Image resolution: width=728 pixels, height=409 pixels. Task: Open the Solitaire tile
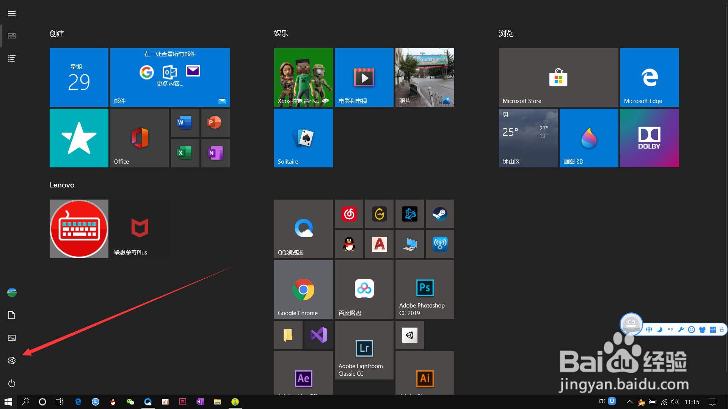pos(303,138)
